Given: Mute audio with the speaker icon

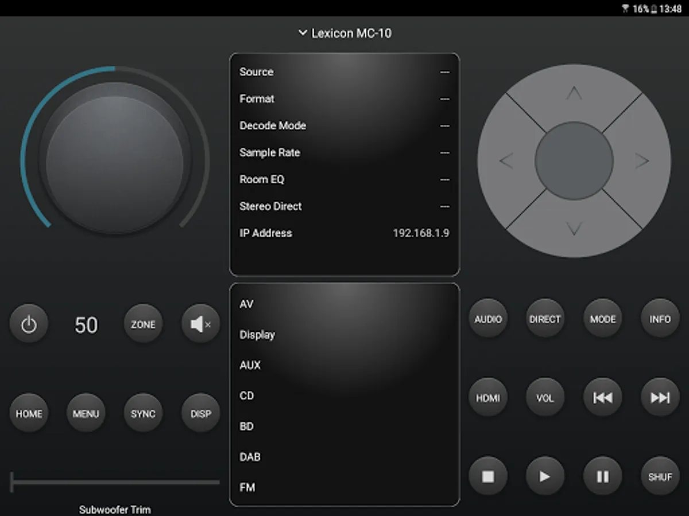Looking at the screenshot, I should (x=200, y=325).
